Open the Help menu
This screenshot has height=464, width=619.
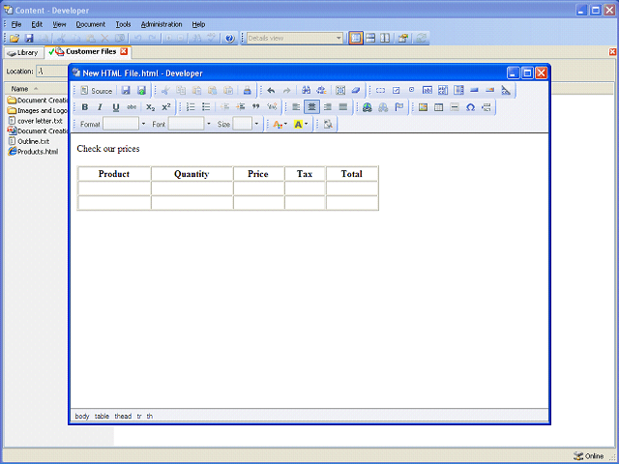(198, 24)
